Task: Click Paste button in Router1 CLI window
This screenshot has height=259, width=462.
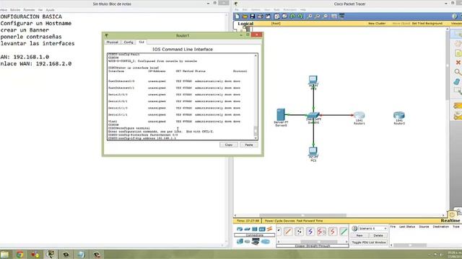Action: 249,145
